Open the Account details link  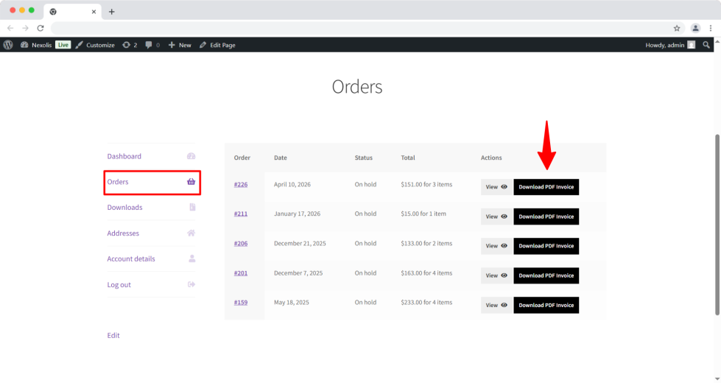131,259
